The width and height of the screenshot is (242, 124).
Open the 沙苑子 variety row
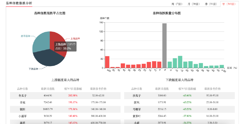click(x=179, y=96)
